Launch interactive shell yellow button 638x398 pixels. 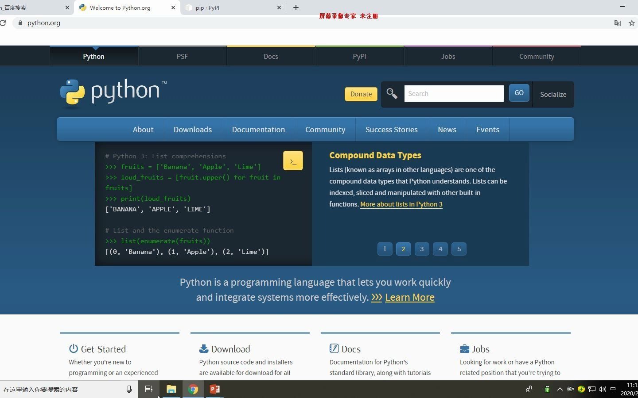[x=293, y=161]
